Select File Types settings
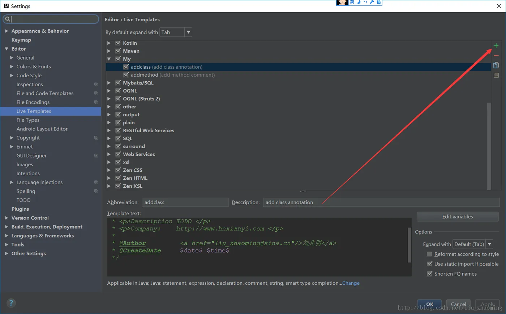The height and width of the screenshot is (314, 506). [28, 120]
